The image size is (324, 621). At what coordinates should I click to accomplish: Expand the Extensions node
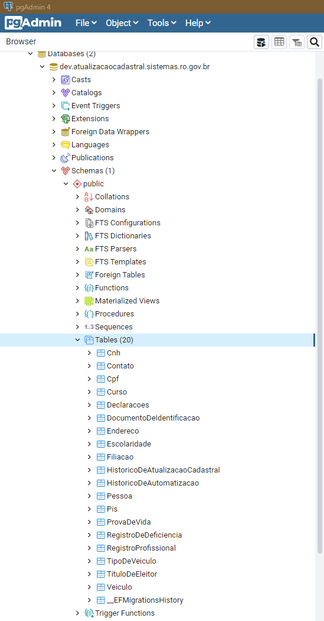[x=54, y=118]
